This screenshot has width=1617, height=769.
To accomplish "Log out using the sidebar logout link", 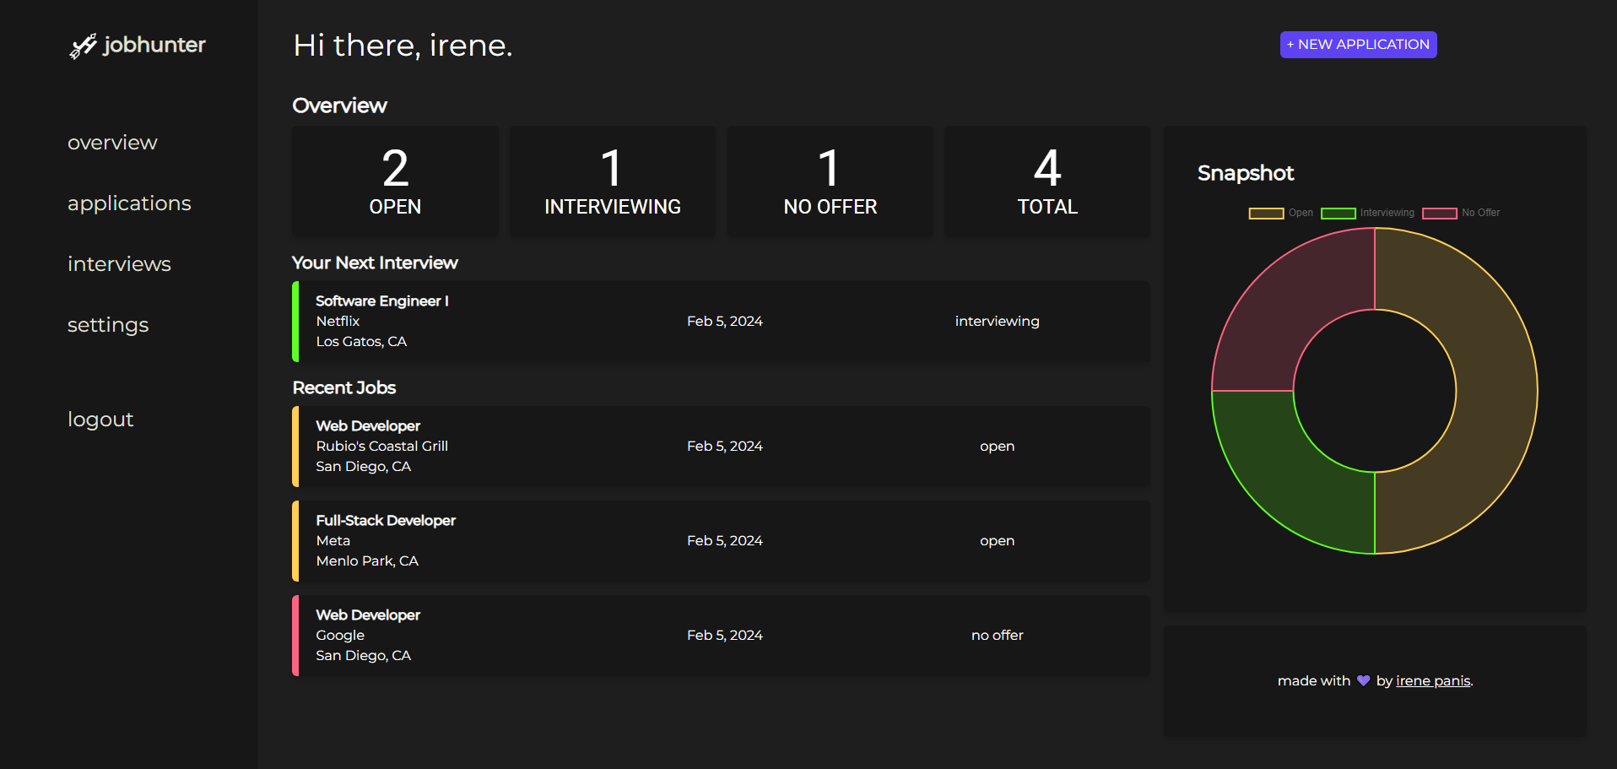I will coord(100,420).
